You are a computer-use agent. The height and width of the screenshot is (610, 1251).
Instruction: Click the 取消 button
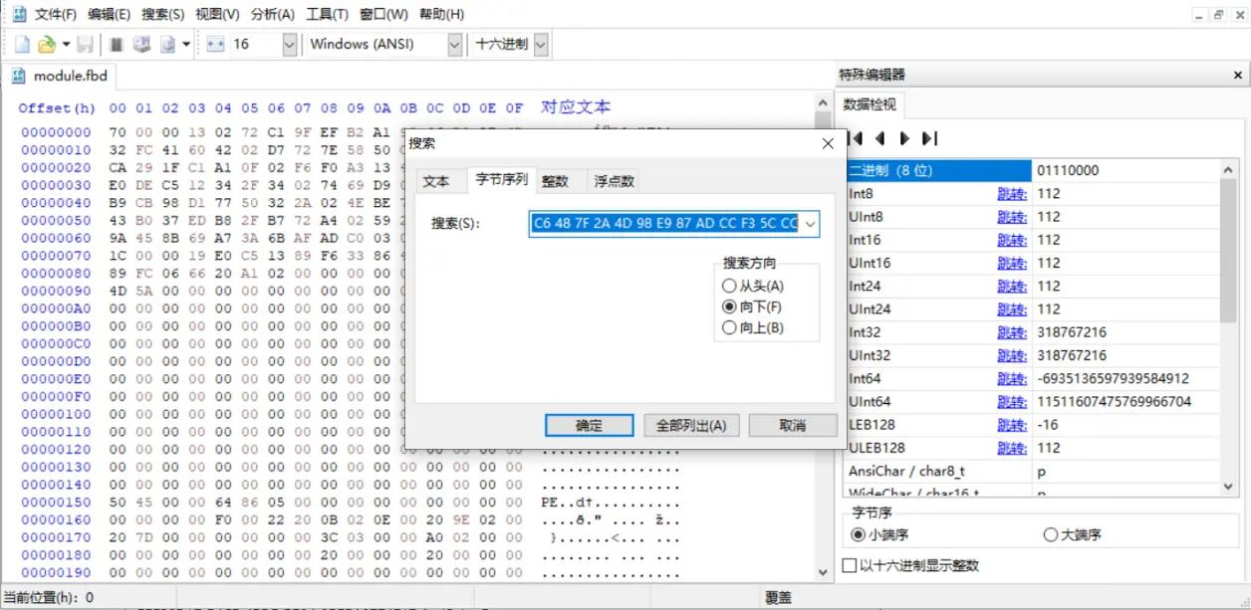[x=792, y=425]
